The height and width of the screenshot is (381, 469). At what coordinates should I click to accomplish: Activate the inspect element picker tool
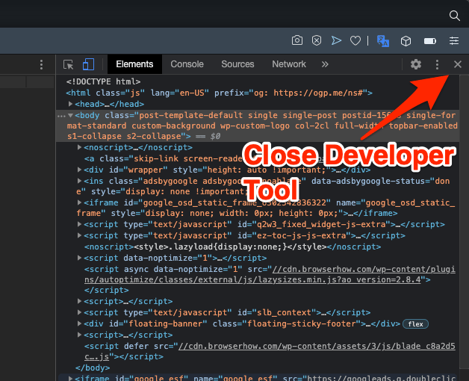69,64
